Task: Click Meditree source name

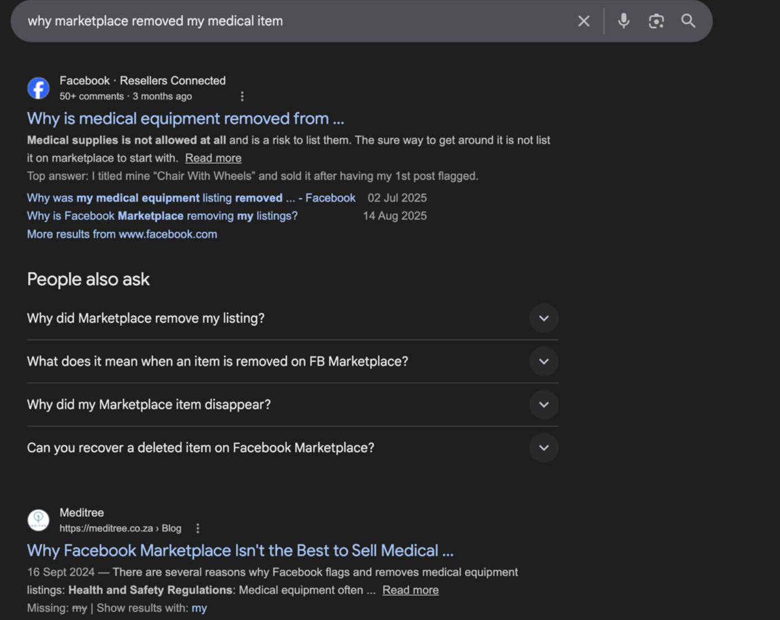Action: click(x=82, y=513)
